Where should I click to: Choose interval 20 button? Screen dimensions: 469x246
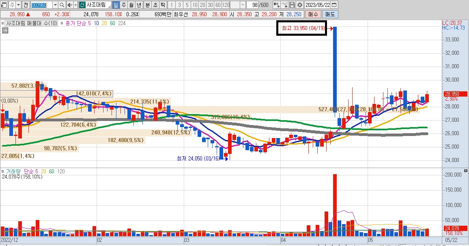(x=203, y=5)
